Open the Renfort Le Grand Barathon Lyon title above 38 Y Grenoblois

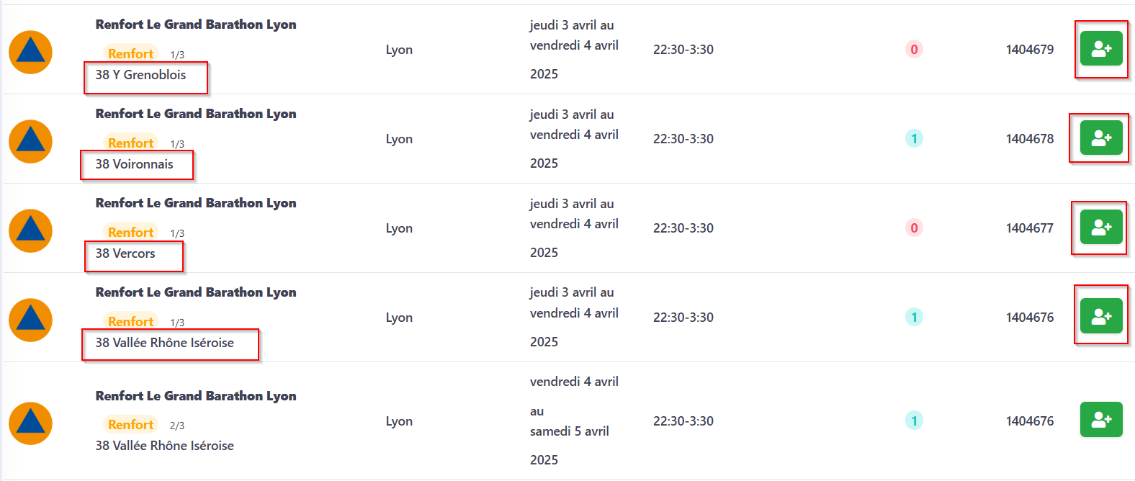click(x=196, y=24)
